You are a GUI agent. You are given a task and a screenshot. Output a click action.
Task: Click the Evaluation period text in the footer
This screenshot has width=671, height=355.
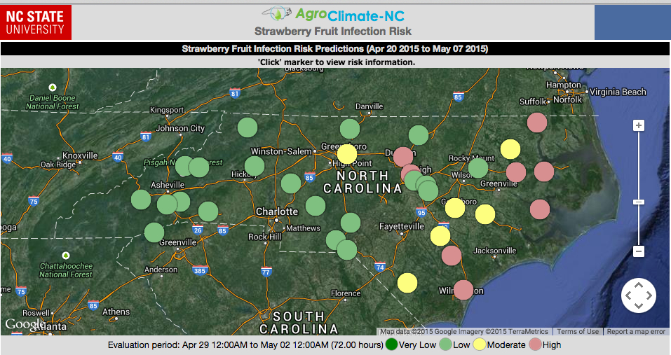click(x=245, y=344)
